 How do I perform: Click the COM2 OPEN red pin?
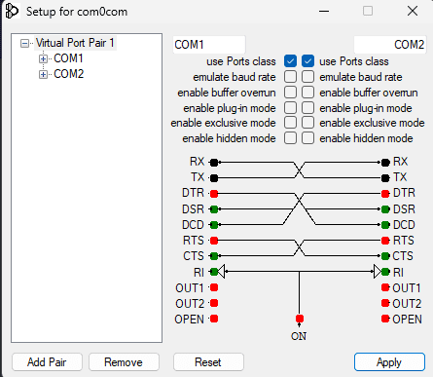(x=385, y=319)
